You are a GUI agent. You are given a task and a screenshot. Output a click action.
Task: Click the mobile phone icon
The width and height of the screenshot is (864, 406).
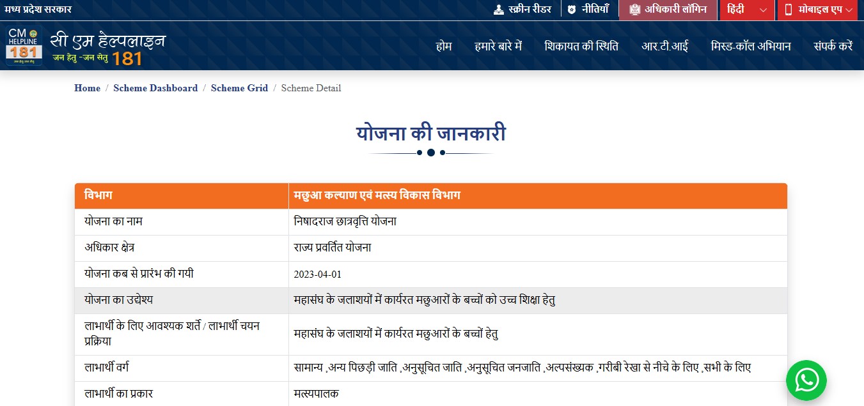pos(789,10)
